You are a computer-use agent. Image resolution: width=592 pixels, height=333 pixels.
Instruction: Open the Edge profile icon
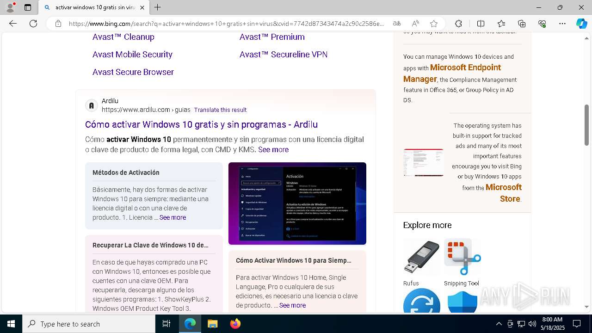point(10,7)
